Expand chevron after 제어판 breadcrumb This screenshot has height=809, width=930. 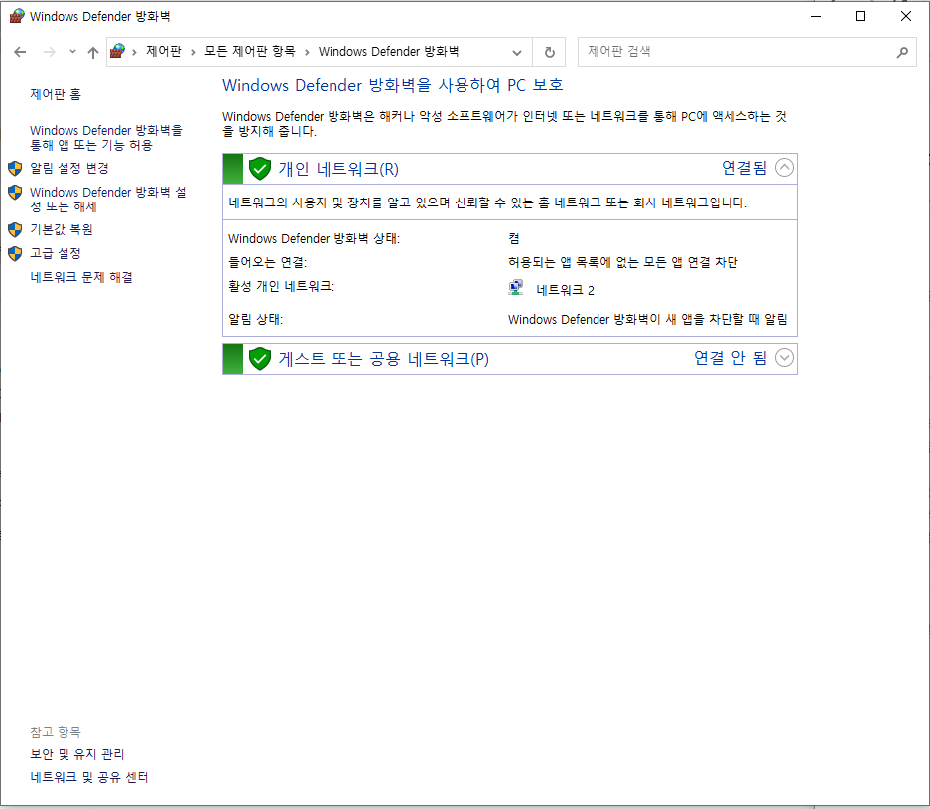pyautogui.click(x=193, y=52)
